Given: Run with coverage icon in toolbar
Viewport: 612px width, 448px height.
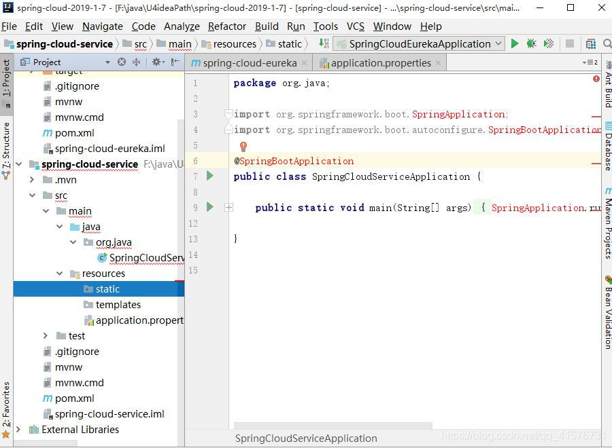Looking at the screenshot, I should click(548, 43).
